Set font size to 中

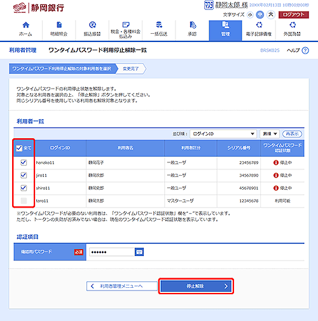point(260,15)
